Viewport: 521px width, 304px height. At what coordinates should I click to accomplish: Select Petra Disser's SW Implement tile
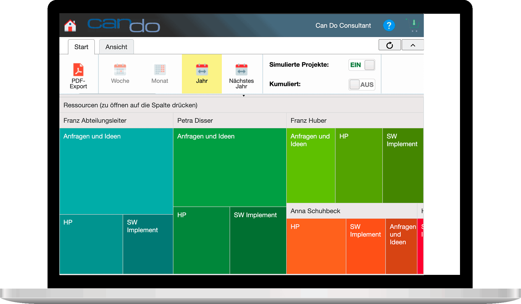(258, 241)
